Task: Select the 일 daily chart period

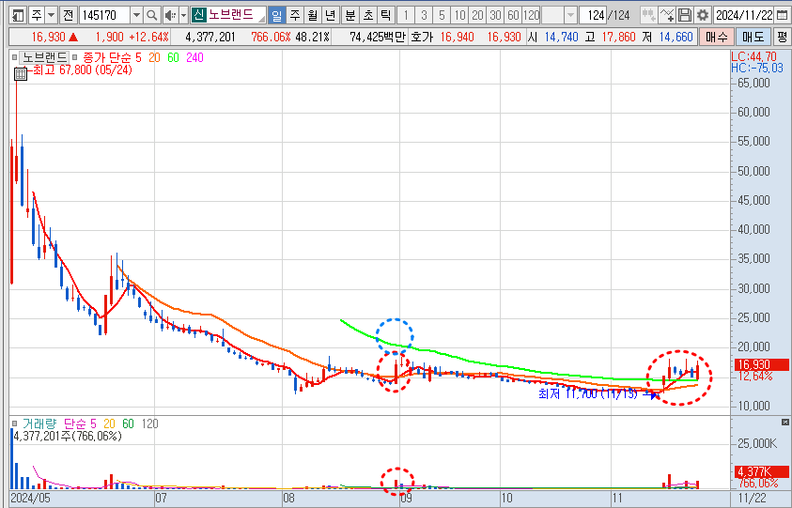Action: pos(276,15)
